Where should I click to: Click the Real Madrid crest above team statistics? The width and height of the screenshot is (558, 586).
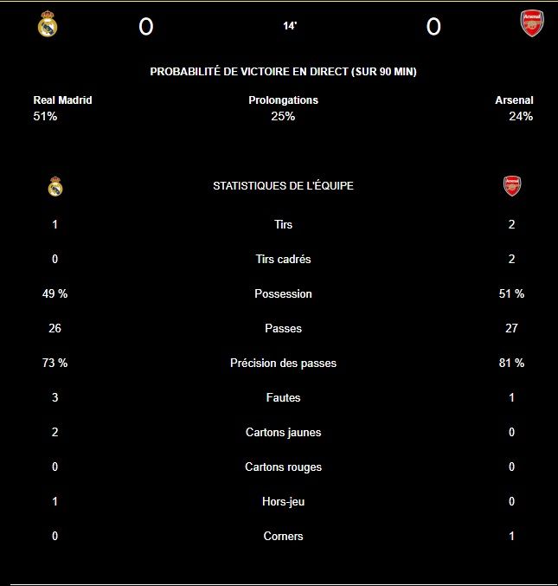pos(55,186)
